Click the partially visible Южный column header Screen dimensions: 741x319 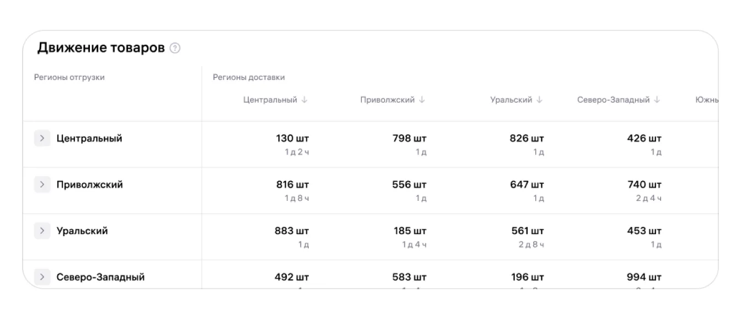707,100
